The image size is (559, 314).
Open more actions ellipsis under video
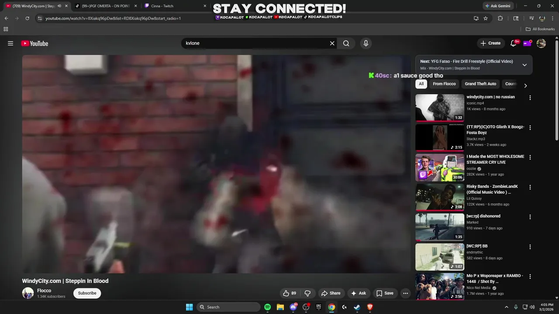405,293
